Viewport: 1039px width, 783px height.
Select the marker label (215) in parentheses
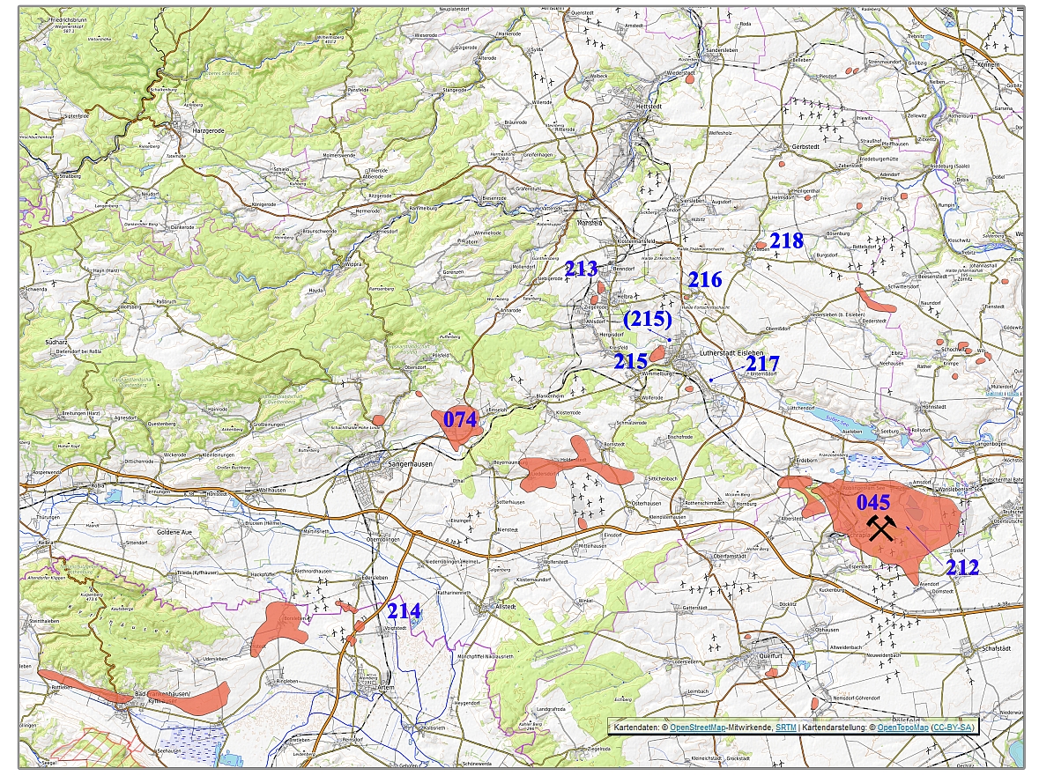pos(648,319)
